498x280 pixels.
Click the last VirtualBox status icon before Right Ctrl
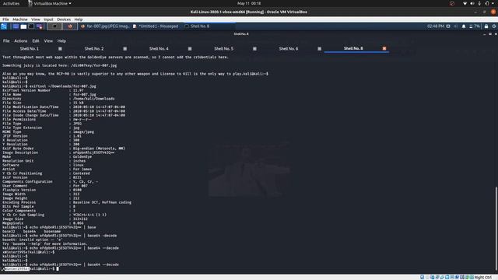(472, 278)
